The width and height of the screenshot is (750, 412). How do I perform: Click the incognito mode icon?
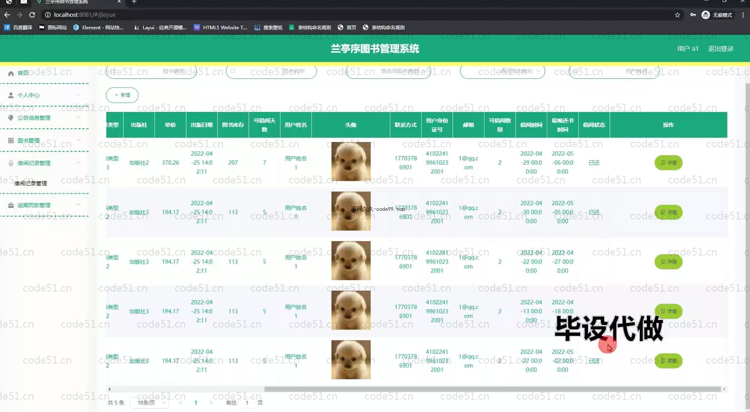click(x=706, y=15)
